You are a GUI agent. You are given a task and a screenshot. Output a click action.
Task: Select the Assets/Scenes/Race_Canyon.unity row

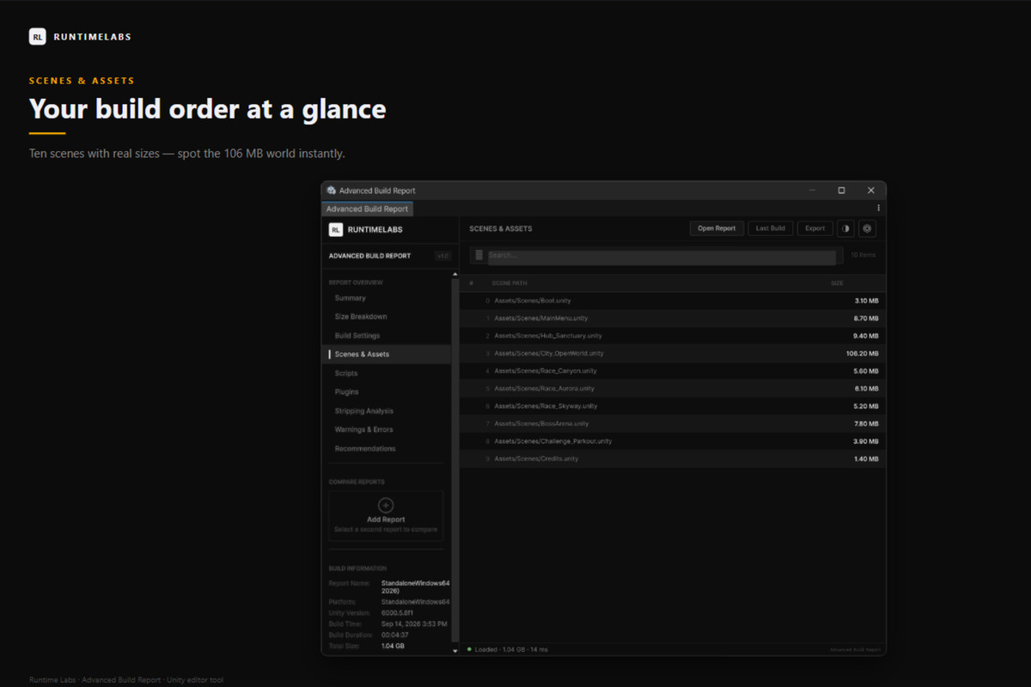click(673, 371)
